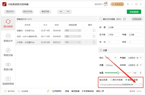Click the 流派 input field
Image resolution: width=145 pixels, height=95 pixels.
point(135,42)
